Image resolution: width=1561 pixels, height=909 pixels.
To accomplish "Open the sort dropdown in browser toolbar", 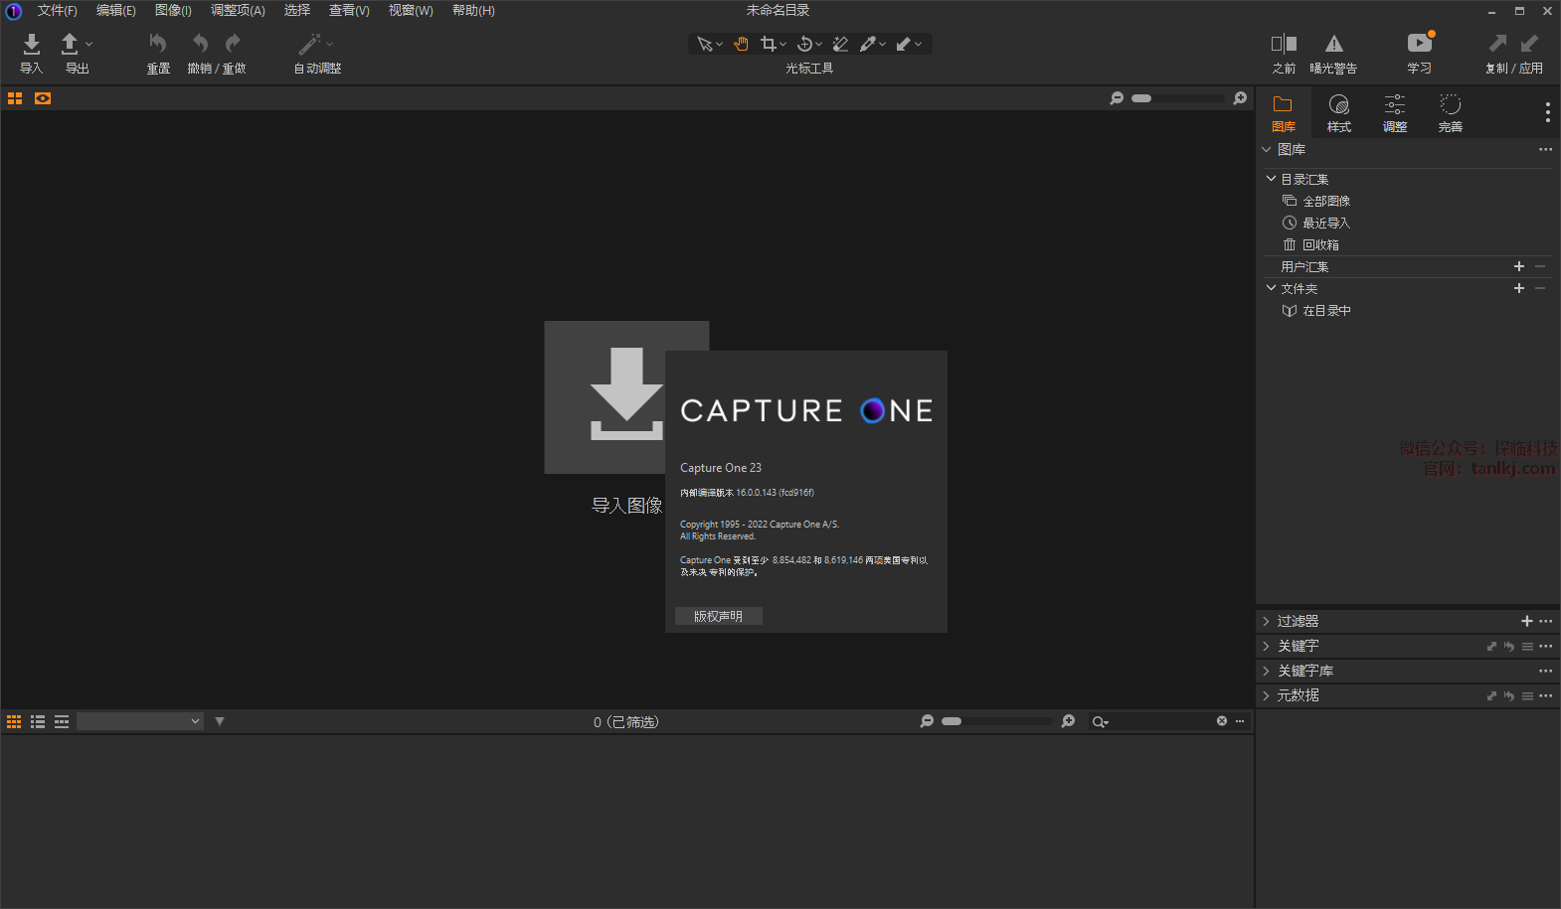I will 140,721.
